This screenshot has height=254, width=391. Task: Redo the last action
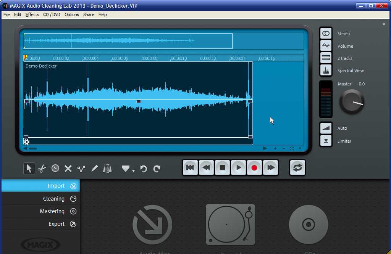coord(157,169)
